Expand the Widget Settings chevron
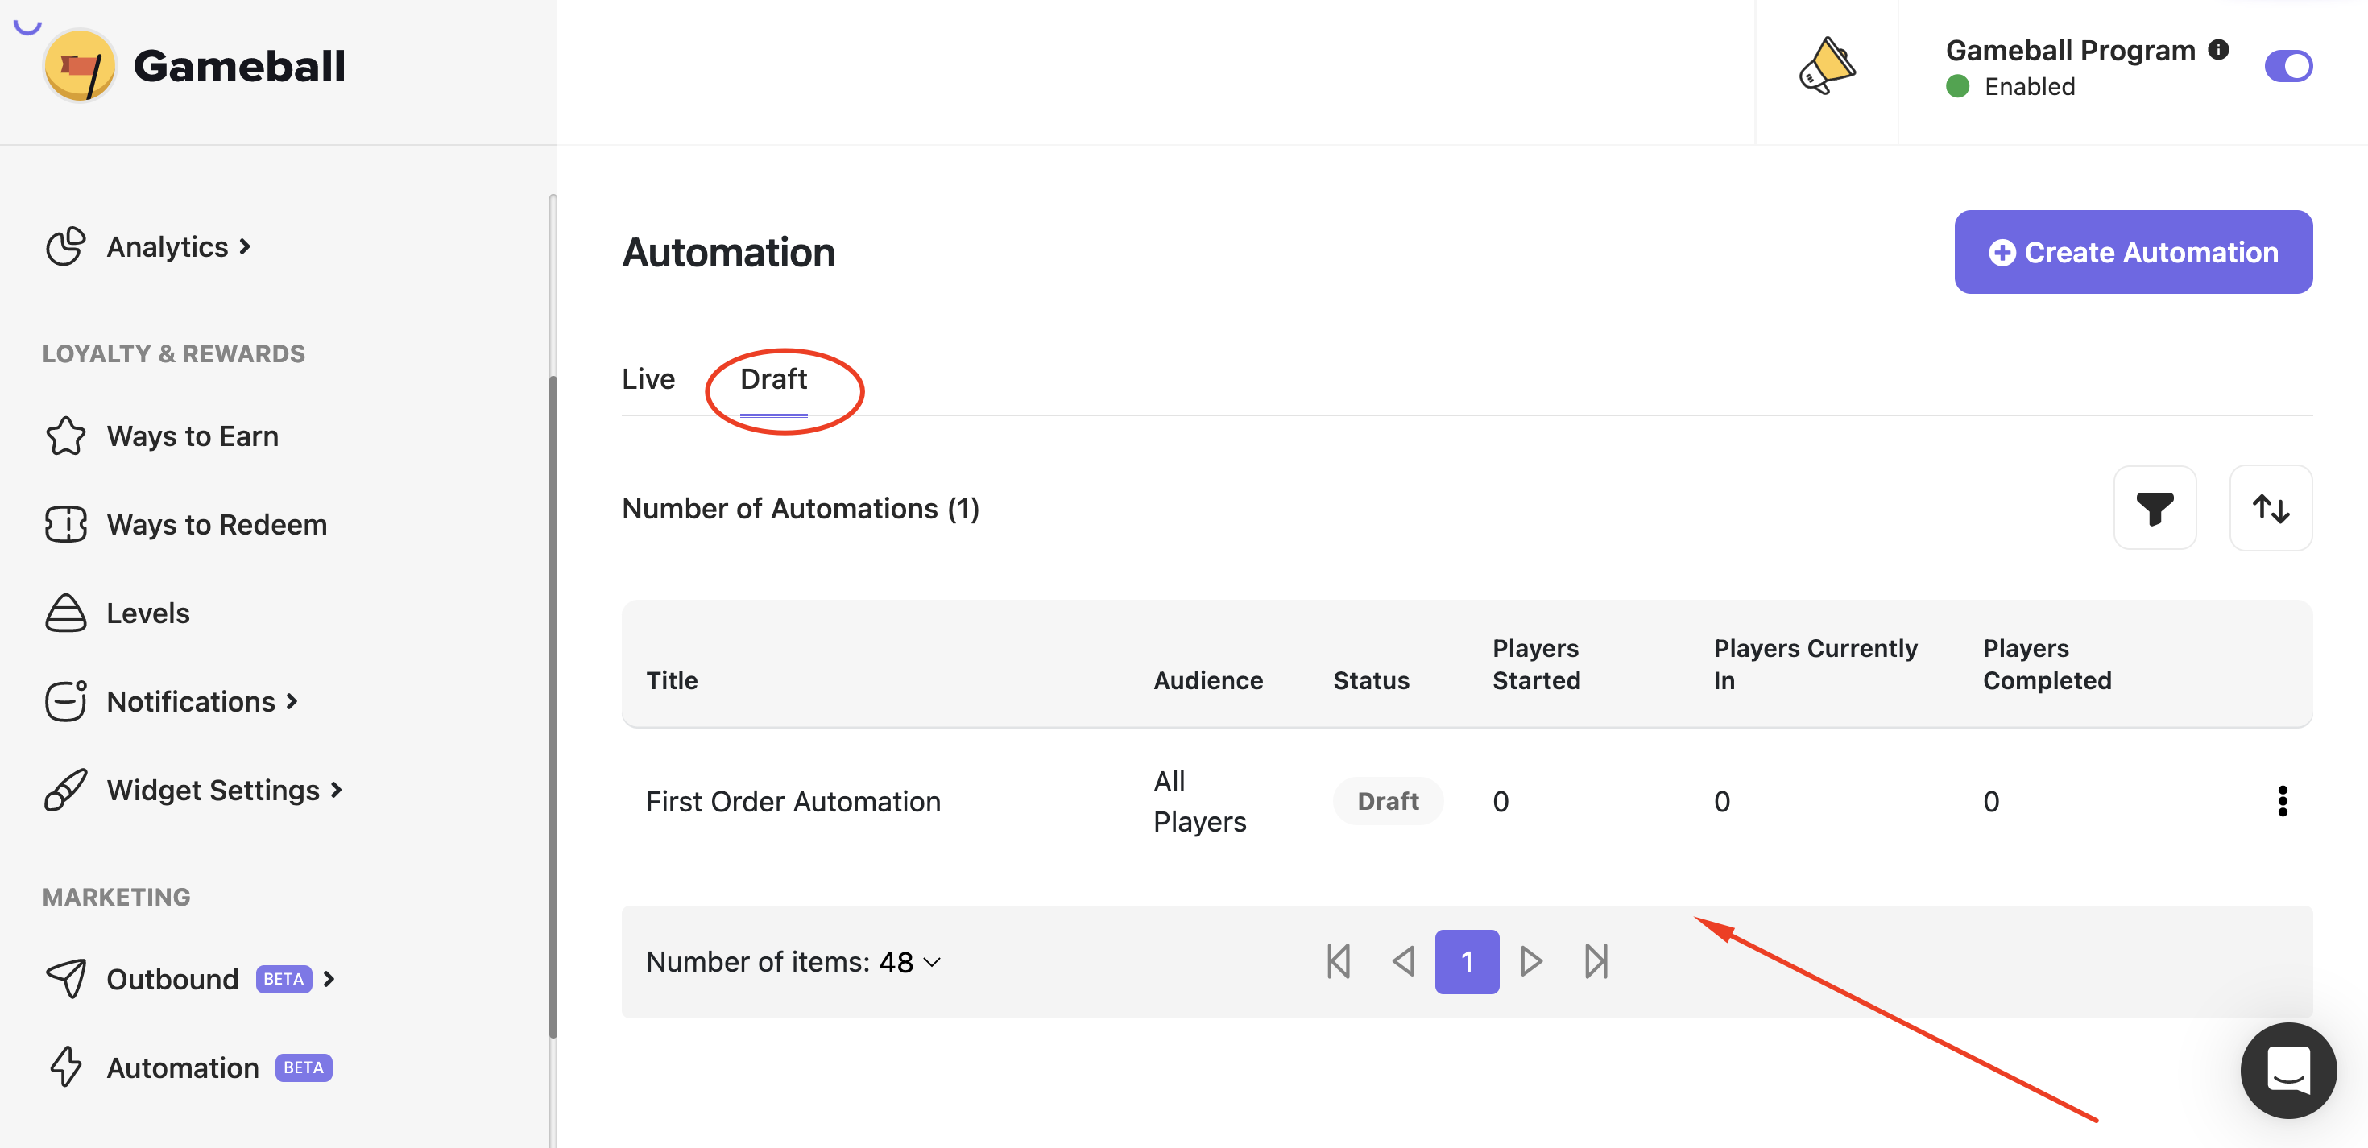This screenshot has width=2368, height=1148. [336, 789]
